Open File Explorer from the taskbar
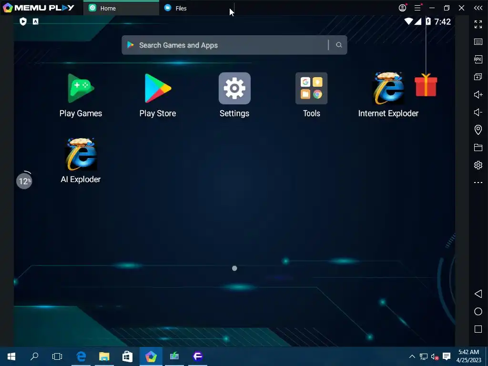 coord(104,356)
